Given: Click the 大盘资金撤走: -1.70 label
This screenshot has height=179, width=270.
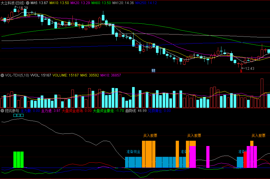Looking at the screenshot, I should pyautogui.click(x=108, y=111).
